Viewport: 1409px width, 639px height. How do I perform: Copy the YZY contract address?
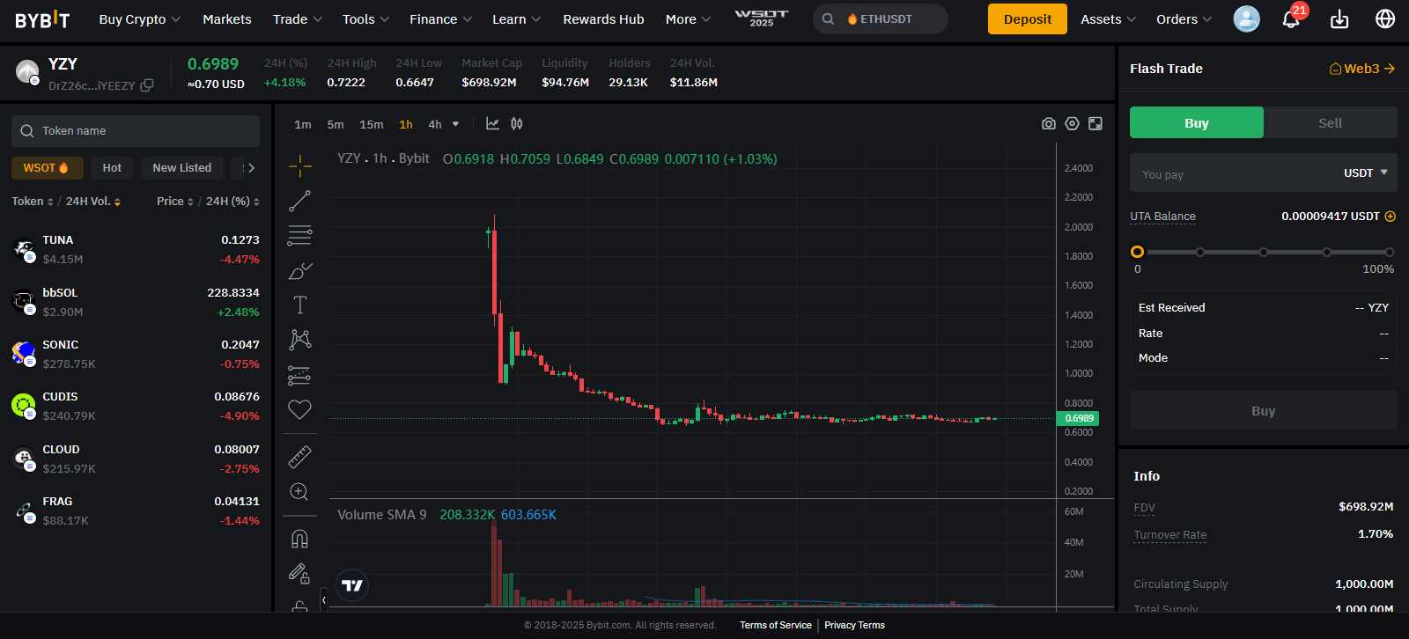pyautogui.click(x=147, y=85)
